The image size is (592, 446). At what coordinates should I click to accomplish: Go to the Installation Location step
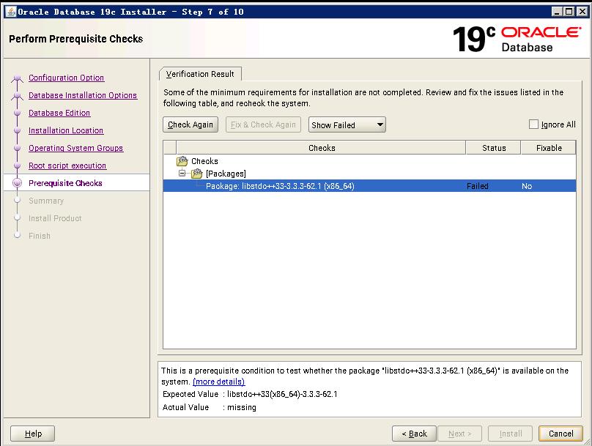(66, 130)
